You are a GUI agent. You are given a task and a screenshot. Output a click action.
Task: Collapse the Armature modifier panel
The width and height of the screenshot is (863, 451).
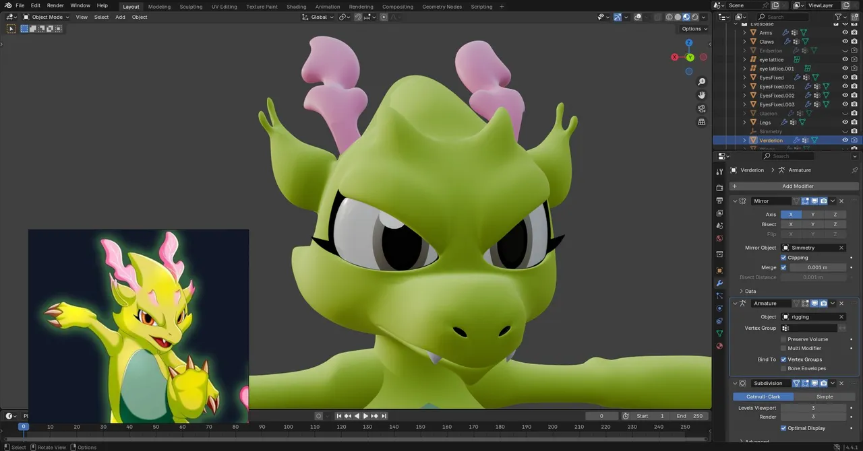tap(735, 304)
